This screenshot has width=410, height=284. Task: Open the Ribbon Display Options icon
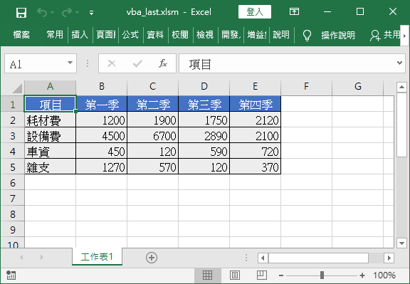tap(294, 11)
